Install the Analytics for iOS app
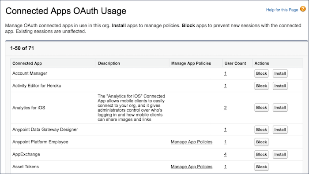309x174 pixels. (x=280, y=108)
